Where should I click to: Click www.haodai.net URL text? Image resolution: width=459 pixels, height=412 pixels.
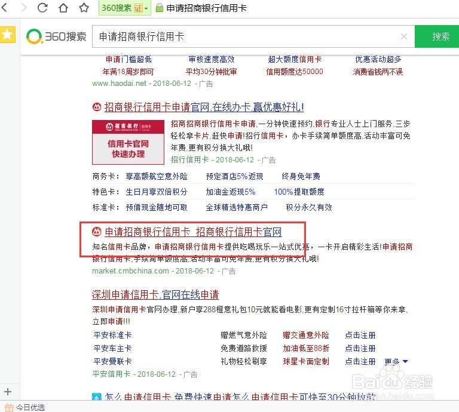coord(119,84)
